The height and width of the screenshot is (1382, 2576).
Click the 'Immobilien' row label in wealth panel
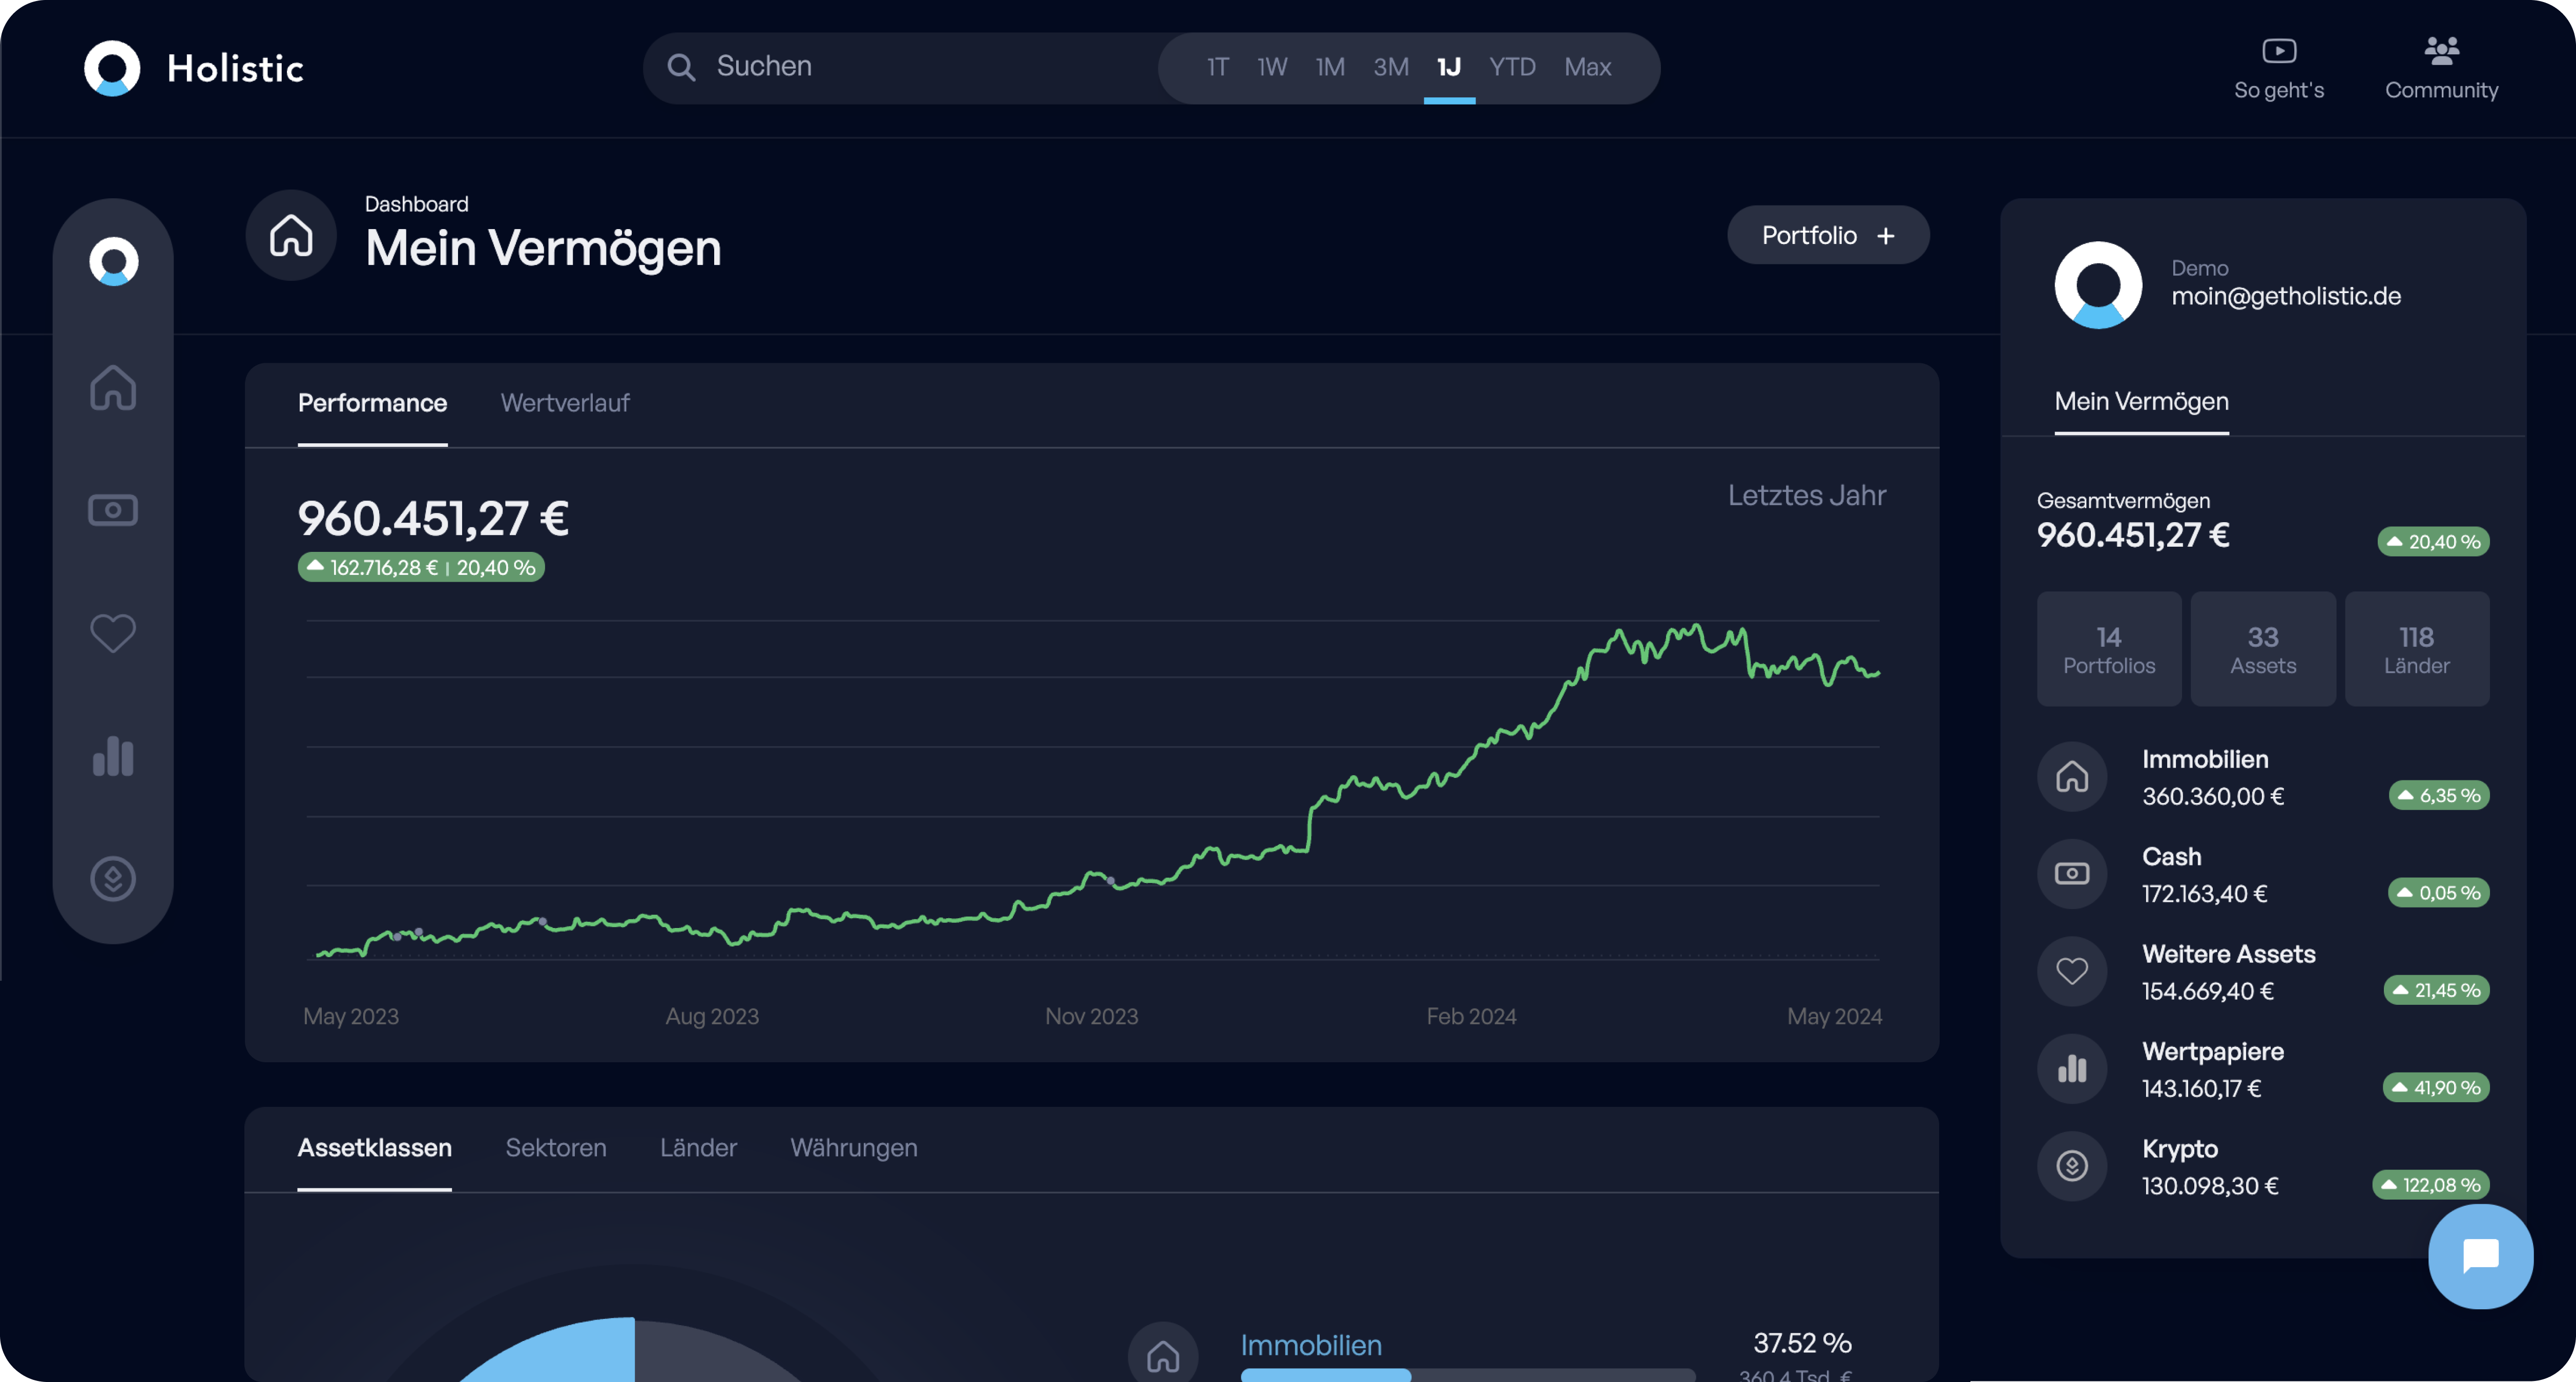2205,759
